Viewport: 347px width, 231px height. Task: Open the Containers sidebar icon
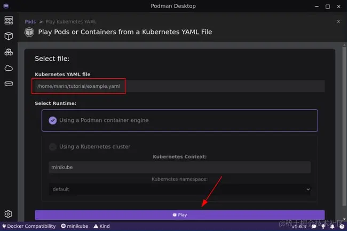coord(9,36)
